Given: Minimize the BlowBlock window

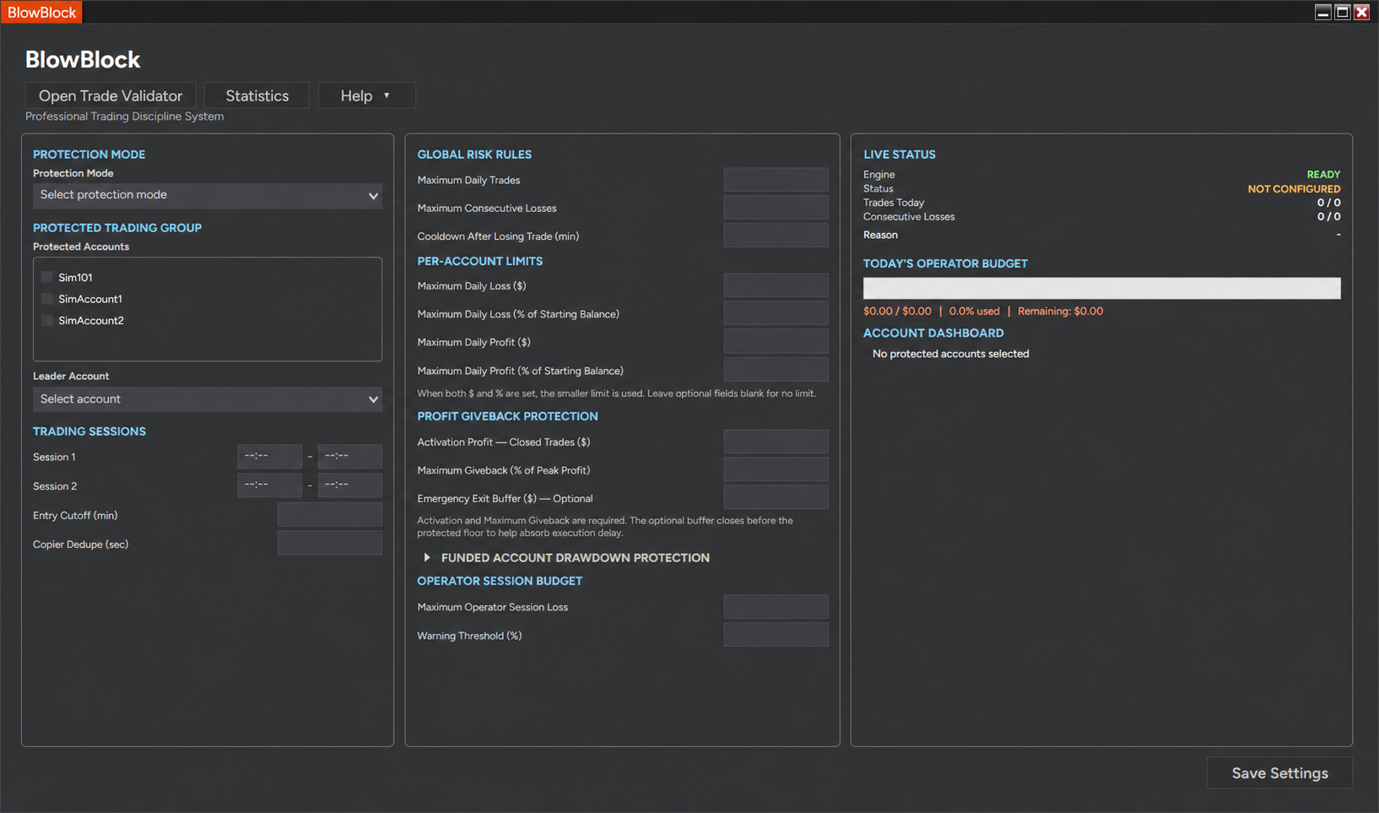Looking at the screenshot, I should click(1323, 12).
